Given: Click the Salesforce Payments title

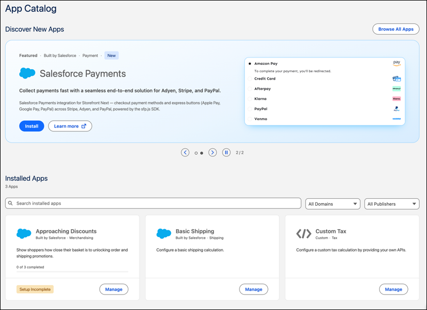Looking at the screenshot, I should 83,73.
